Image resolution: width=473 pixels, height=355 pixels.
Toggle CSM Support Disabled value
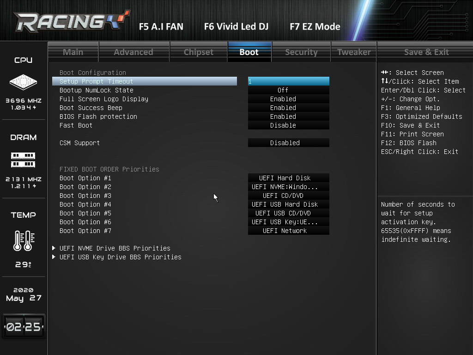289,142
